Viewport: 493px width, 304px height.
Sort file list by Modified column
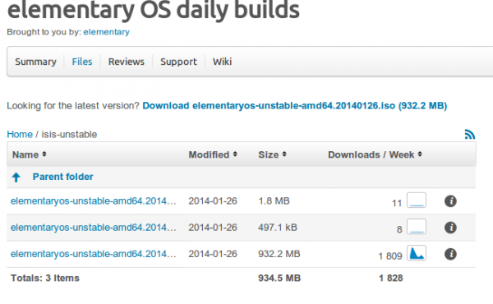tap(213, 154)
